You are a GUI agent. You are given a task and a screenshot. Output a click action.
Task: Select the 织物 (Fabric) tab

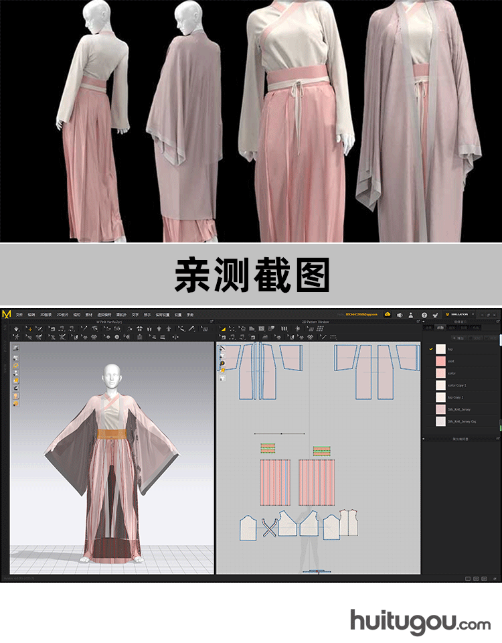pyautogui.click(x=440, y=328)
